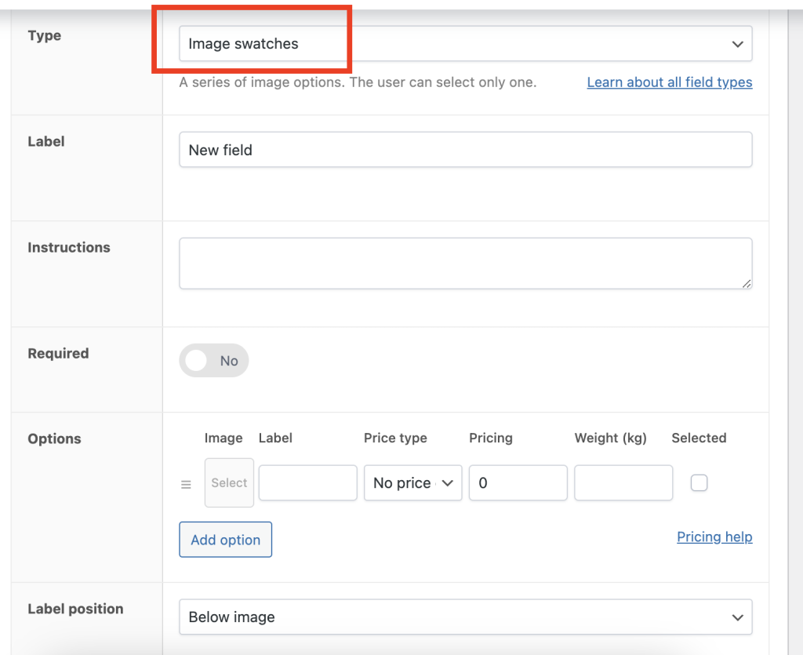Open the Pricing help link

[x=714, y=537]
